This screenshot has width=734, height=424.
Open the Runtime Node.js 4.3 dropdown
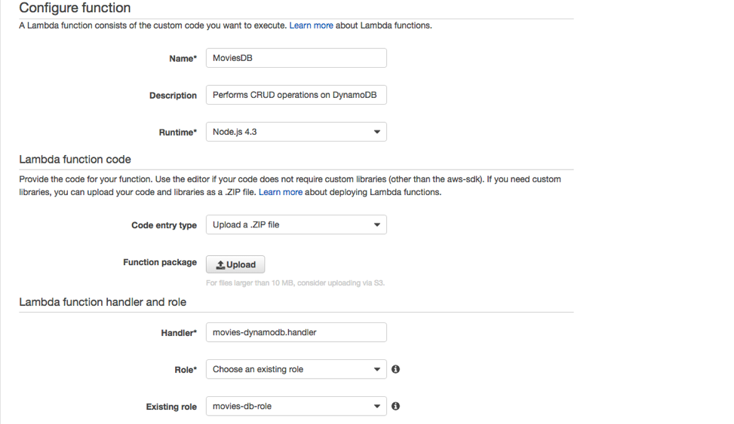pos(296,132)
